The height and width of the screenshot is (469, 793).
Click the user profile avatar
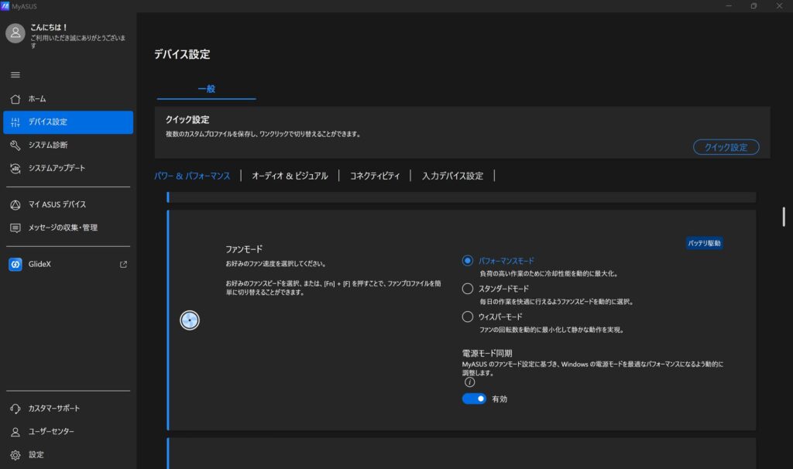pos(15,33)
